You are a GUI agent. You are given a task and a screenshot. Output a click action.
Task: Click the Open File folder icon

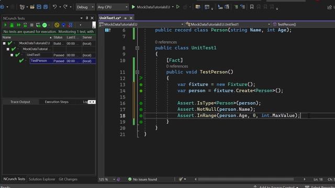32,7
